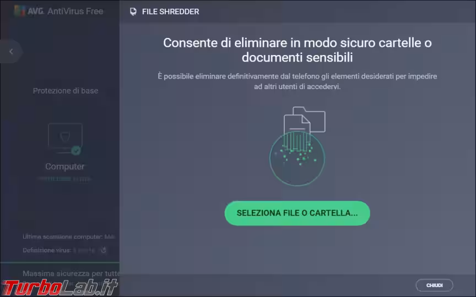476x297 pixels.
Task: Click the Protezione di base heading
Action: 66,91
